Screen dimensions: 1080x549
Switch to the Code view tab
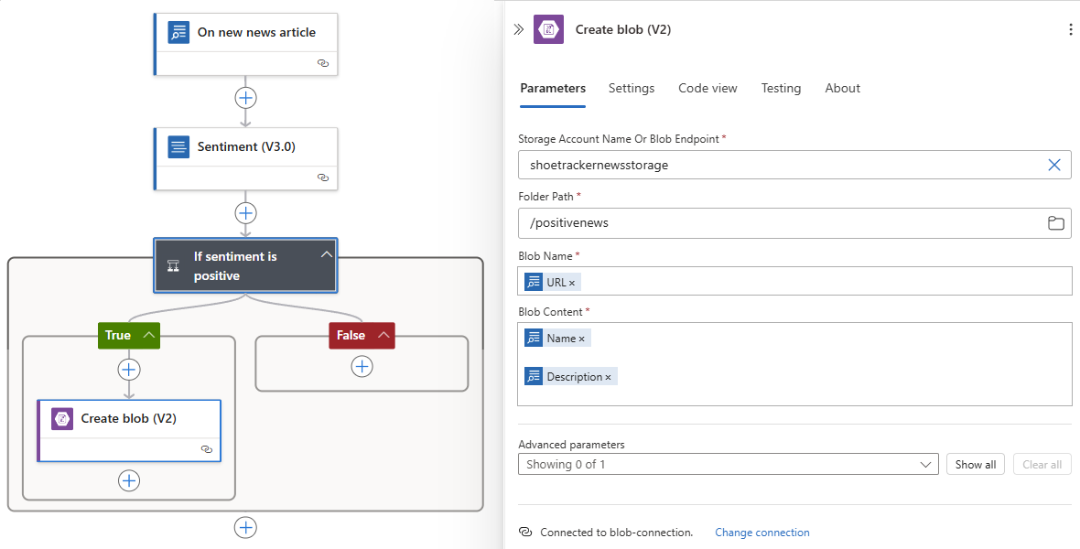pyautogui.click(x=707, y=88)
